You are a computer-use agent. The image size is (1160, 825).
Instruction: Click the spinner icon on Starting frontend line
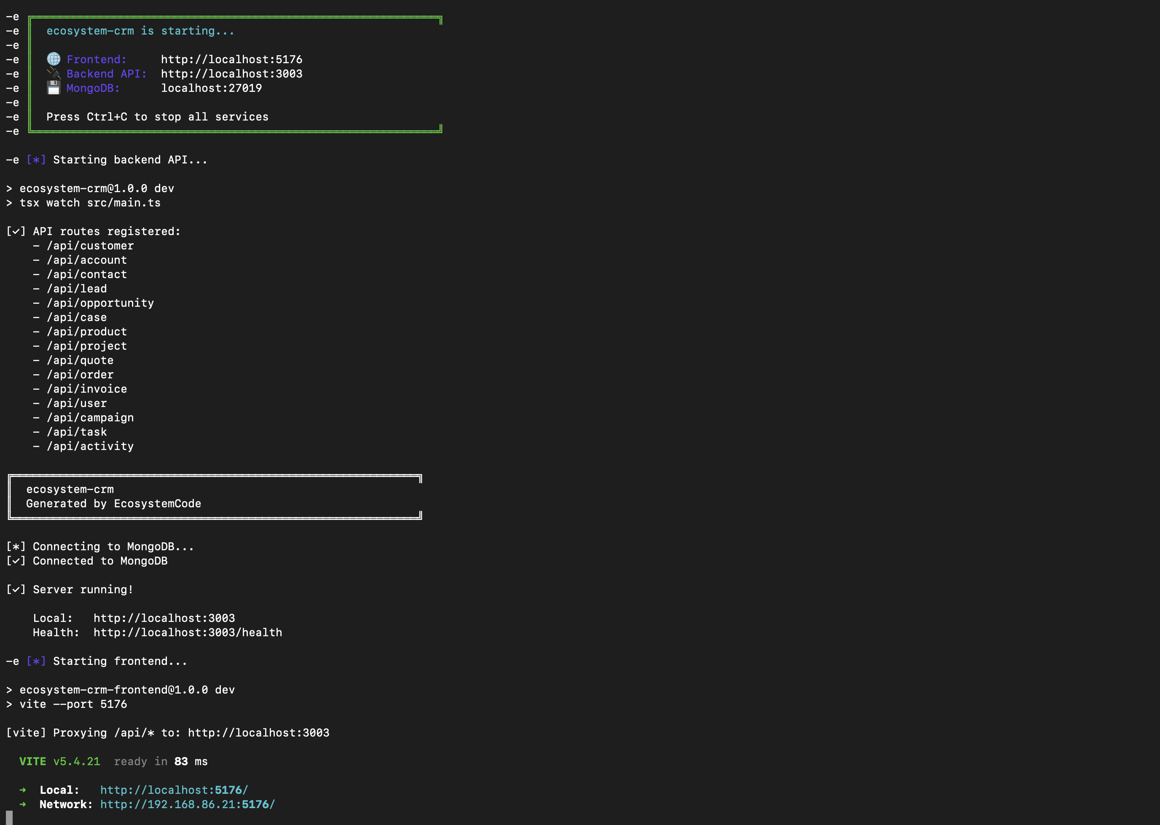click(x=35, y=661)
